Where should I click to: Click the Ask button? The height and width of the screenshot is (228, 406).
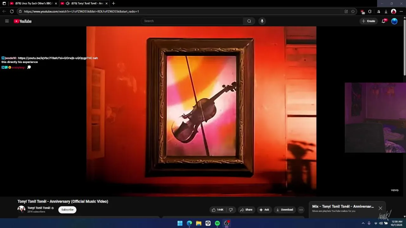point(264,210)
